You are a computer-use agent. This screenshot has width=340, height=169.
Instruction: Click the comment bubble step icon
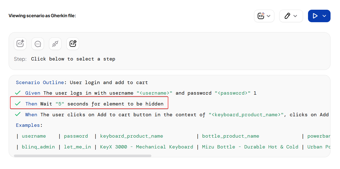(x=38, y=44)
